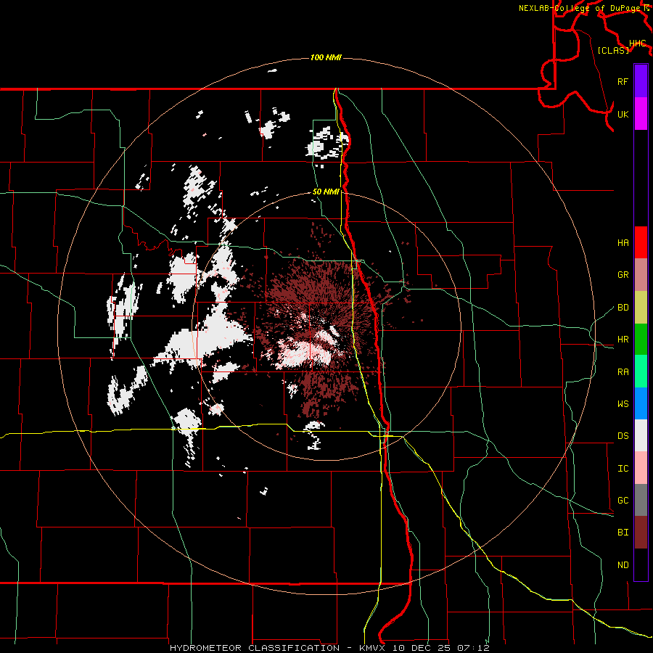Click the 50 NMI range ring label
The height and width of the screenshot is (653, 653).
click(x=326, y=192)
